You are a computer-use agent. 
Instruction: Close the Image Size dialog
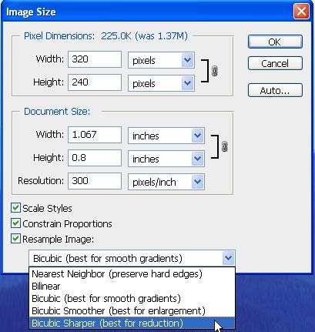point(301,12)
